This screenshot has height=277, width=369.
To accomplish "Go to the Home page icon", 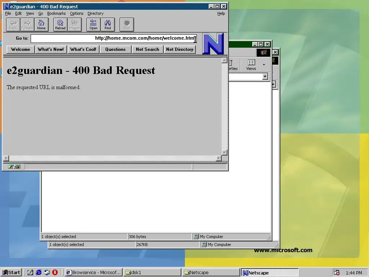I will click(x=41, y=25).
